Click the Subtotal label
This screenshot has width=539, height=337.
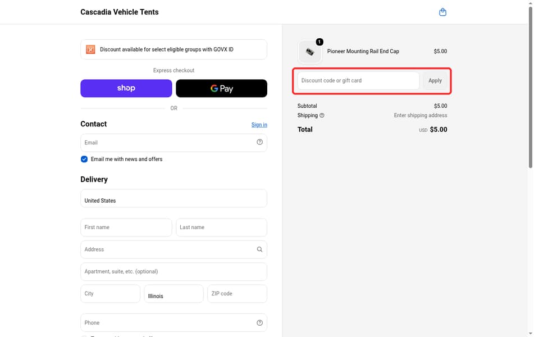pyautogui.click(x=307, y=106)
